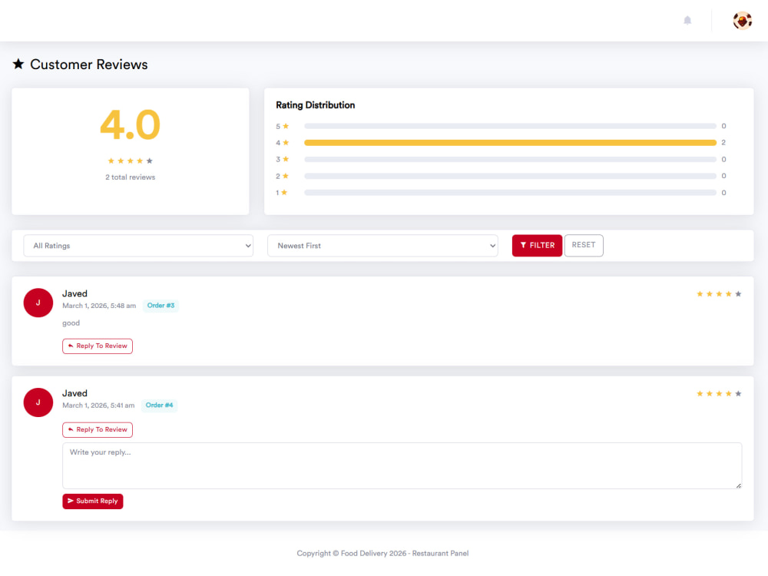Click the 5 star distribution bar
Viewport: 768px width, 576px height.
pyautogui.click(x=510, y=127)
